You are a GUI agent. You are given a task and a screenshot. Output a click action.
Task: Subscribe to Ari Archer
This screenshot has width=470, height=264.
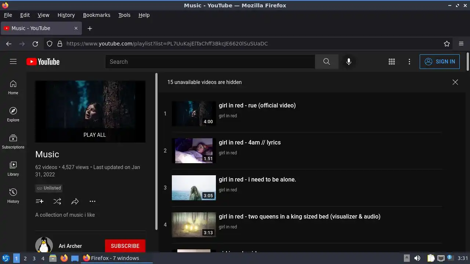pyautogui.click(x=125, y=246)
